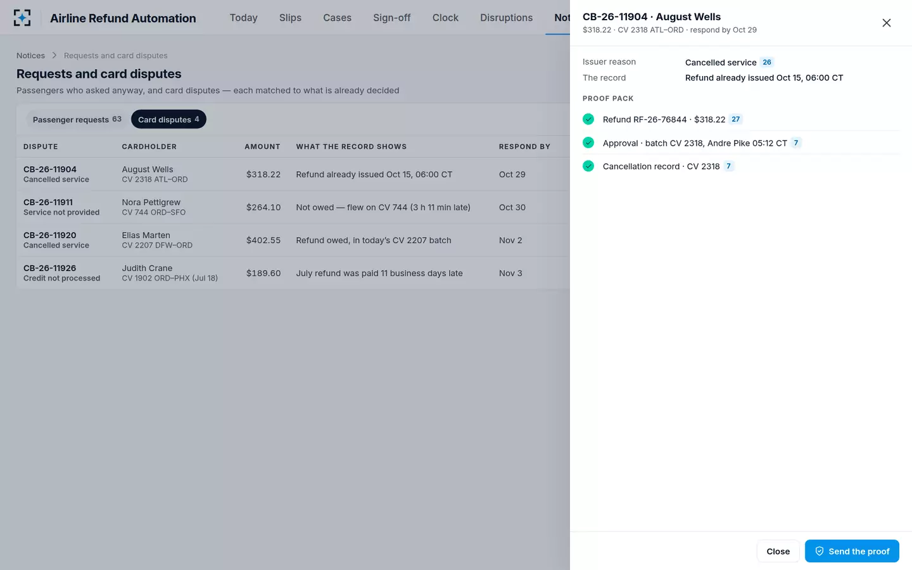This screenshot has width=912, height=570.
Task: Open dispute row CB-26-11911
Action: [293, 207]
